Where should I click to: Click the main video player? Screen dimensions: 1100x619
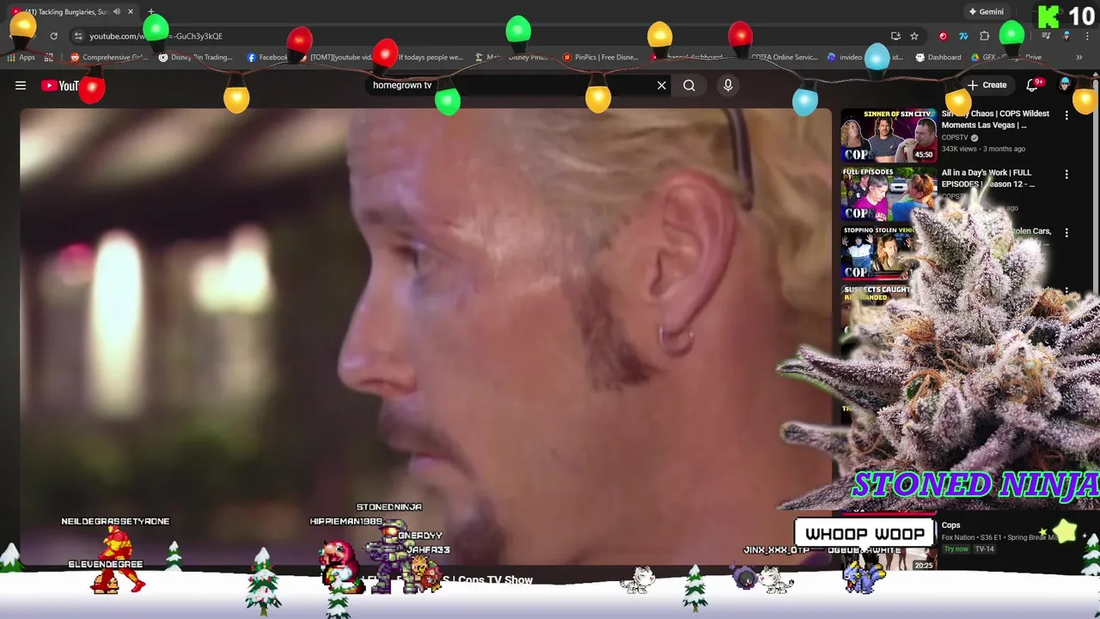tap(425, 335)
